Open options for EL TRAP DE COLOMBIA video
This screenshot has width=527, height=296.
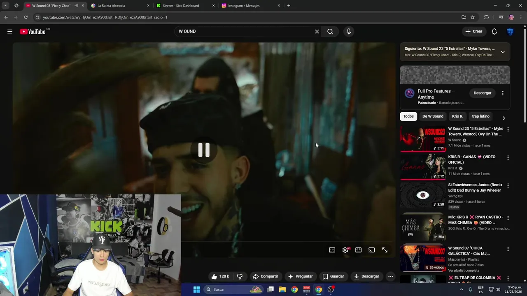point(508,278)
